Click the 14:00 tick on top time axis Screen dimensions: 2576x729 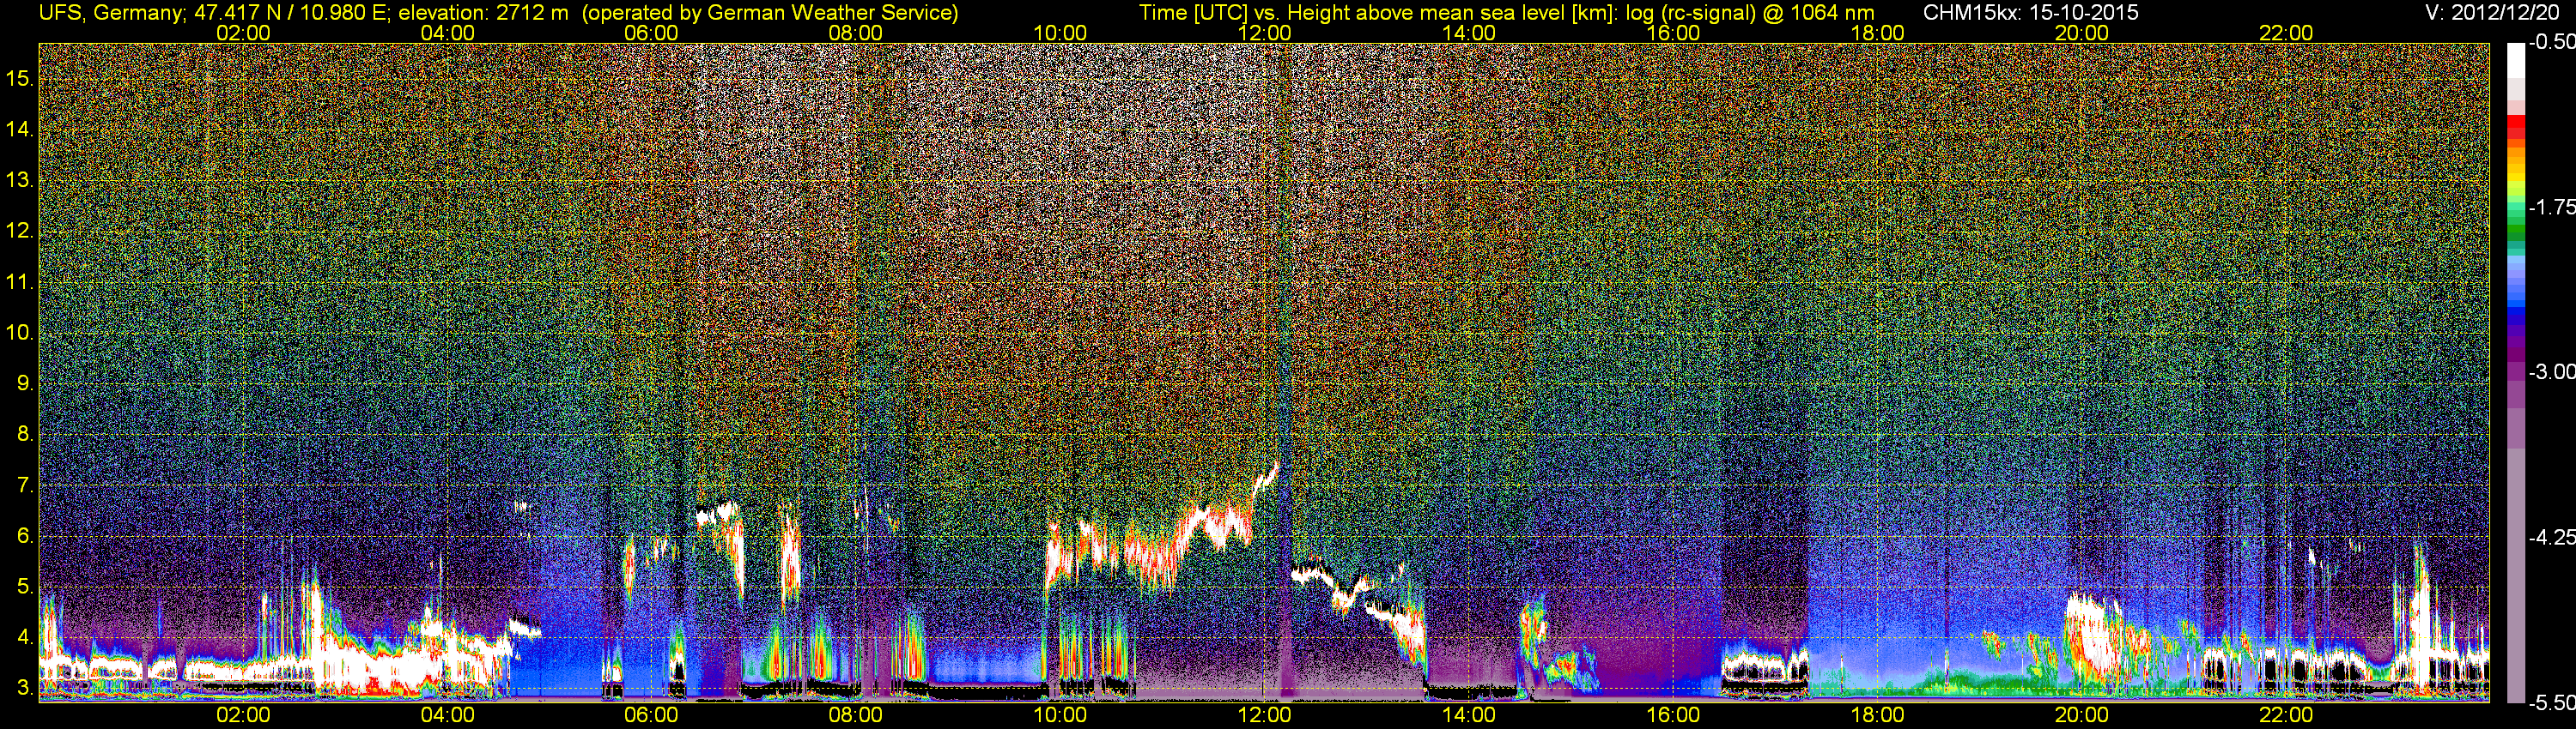pos(1469,33)
